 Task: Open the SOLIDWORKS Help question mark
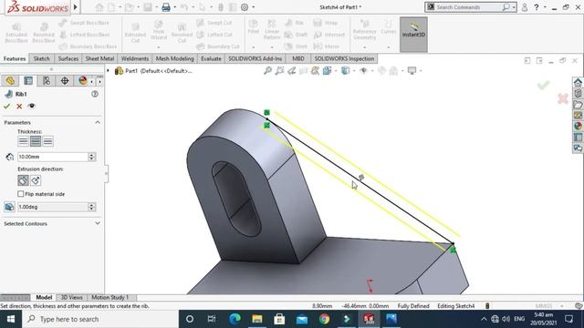point(537,7)
